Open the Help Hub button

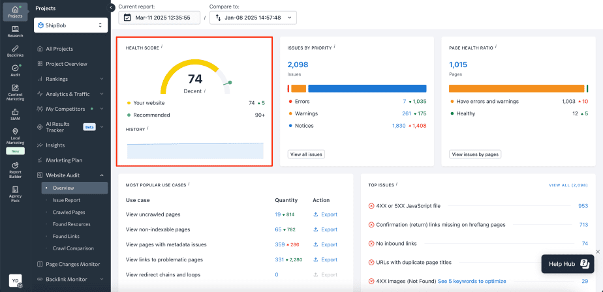tap(567, 264)
